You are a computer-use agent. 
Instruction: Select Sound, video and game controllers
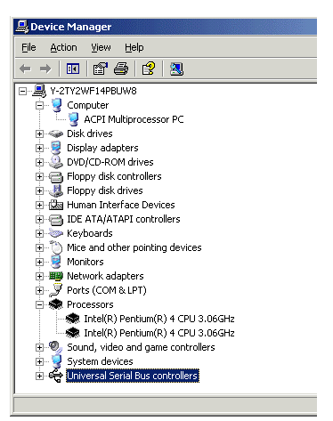click(x=141, y=347)
